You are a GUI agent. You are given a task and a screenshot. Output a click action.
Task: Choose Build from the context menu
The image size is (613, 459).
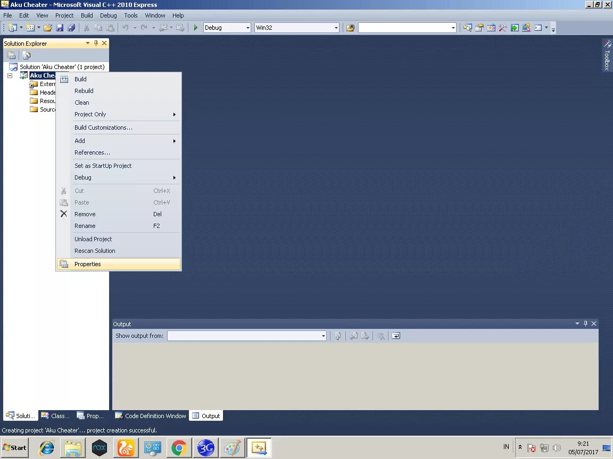119,79
